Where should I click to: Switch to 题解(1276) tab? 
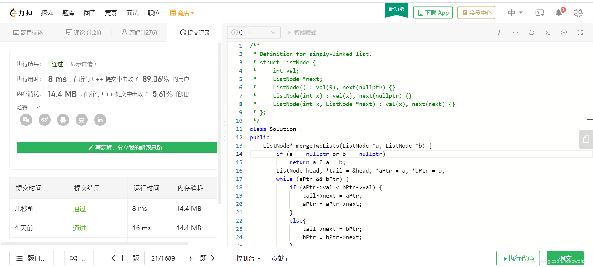[x=139, y=32]
